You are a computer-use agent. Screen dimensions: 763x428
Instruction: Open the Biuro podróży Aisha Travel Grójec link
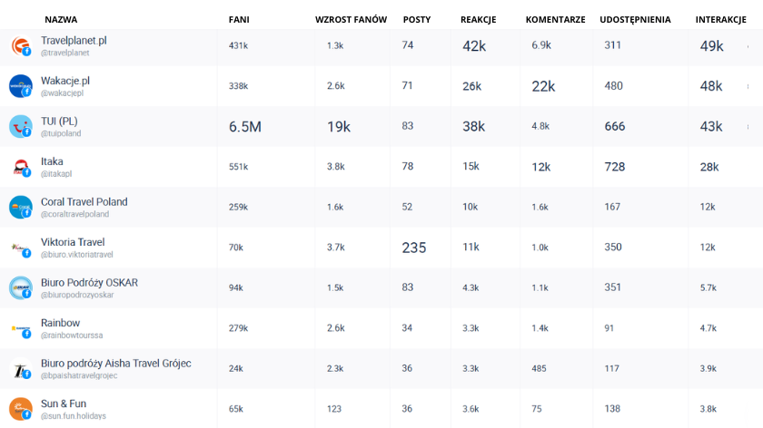[x=115, y=364]
